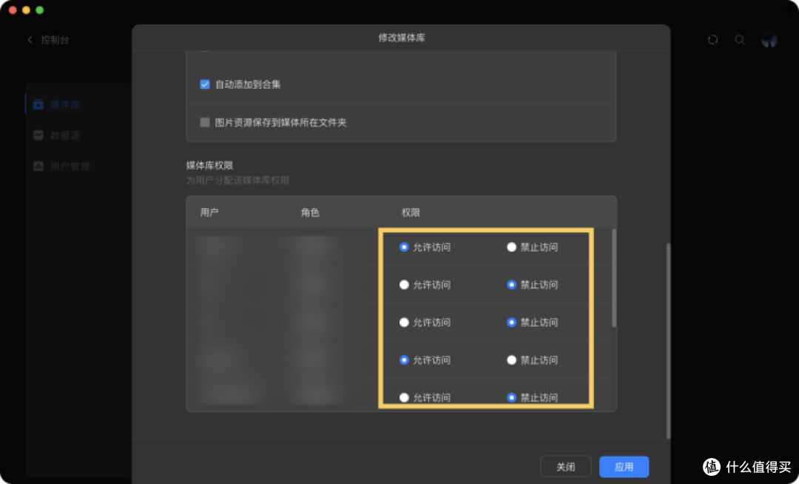799x484 pixels.
Task: Click selected 允许访问 radio in first row
Action: click(404, 247)
